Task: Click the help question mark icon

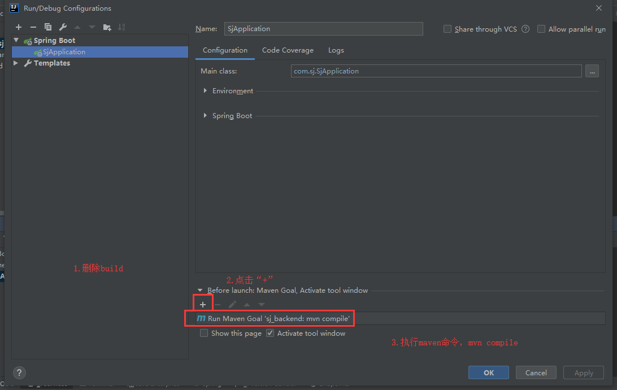Action: (x=19, y=373)
